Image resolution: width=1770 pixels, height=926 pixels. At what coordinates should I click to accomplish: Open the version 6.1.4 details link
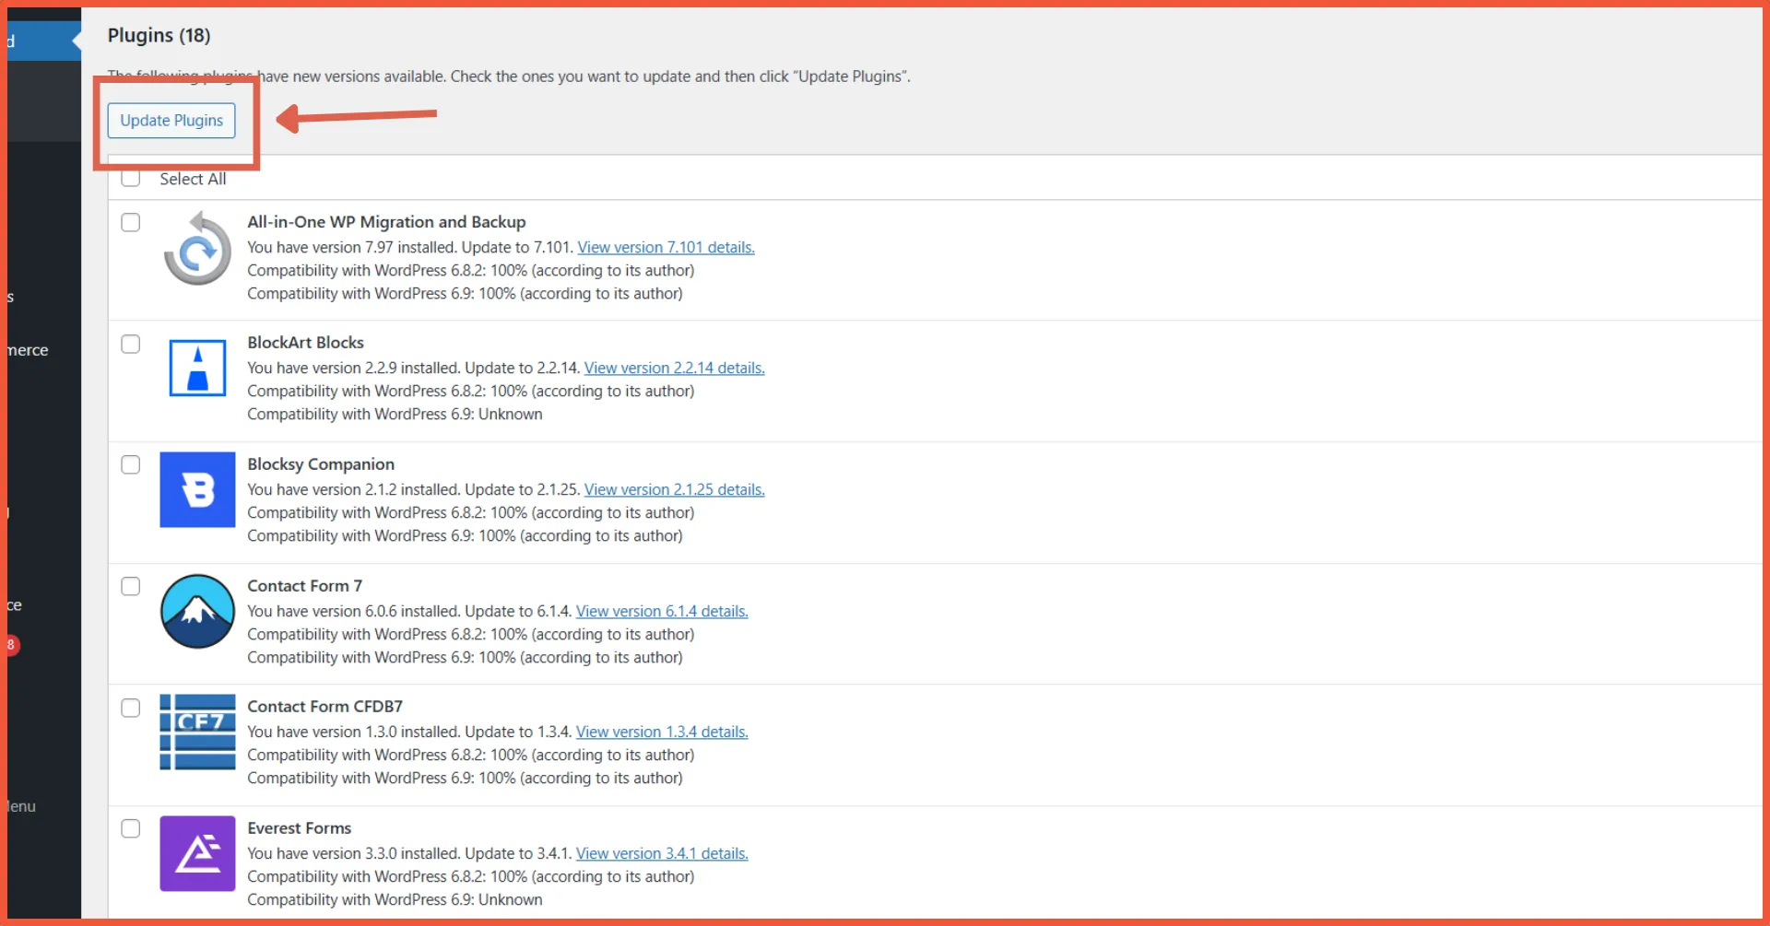(661, 611)
